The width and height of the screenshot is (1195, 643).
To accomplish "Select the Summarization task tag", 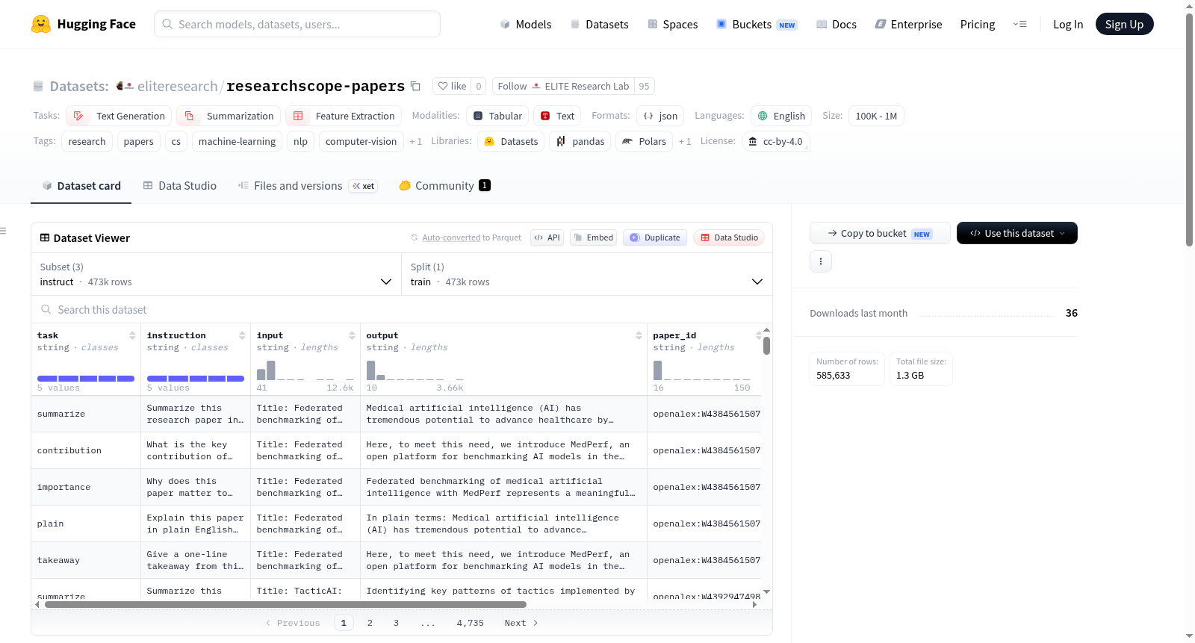I will pos(229,116).
